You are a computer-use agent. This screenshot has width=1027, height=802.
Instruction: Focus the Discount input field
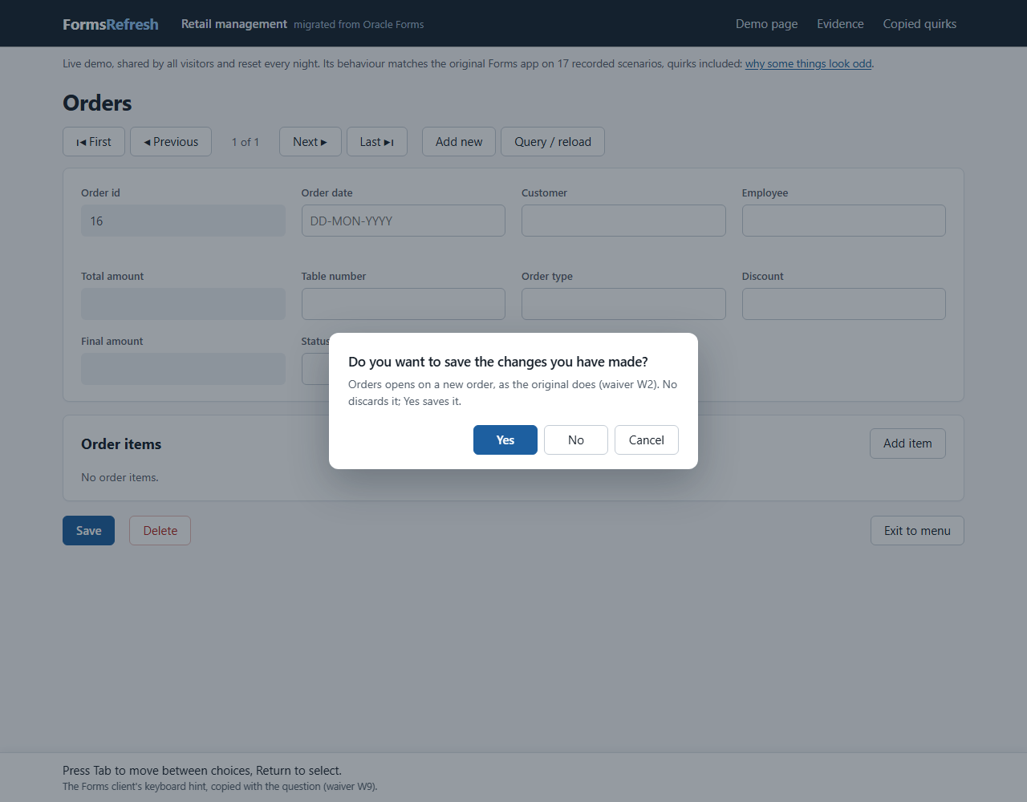844,304
